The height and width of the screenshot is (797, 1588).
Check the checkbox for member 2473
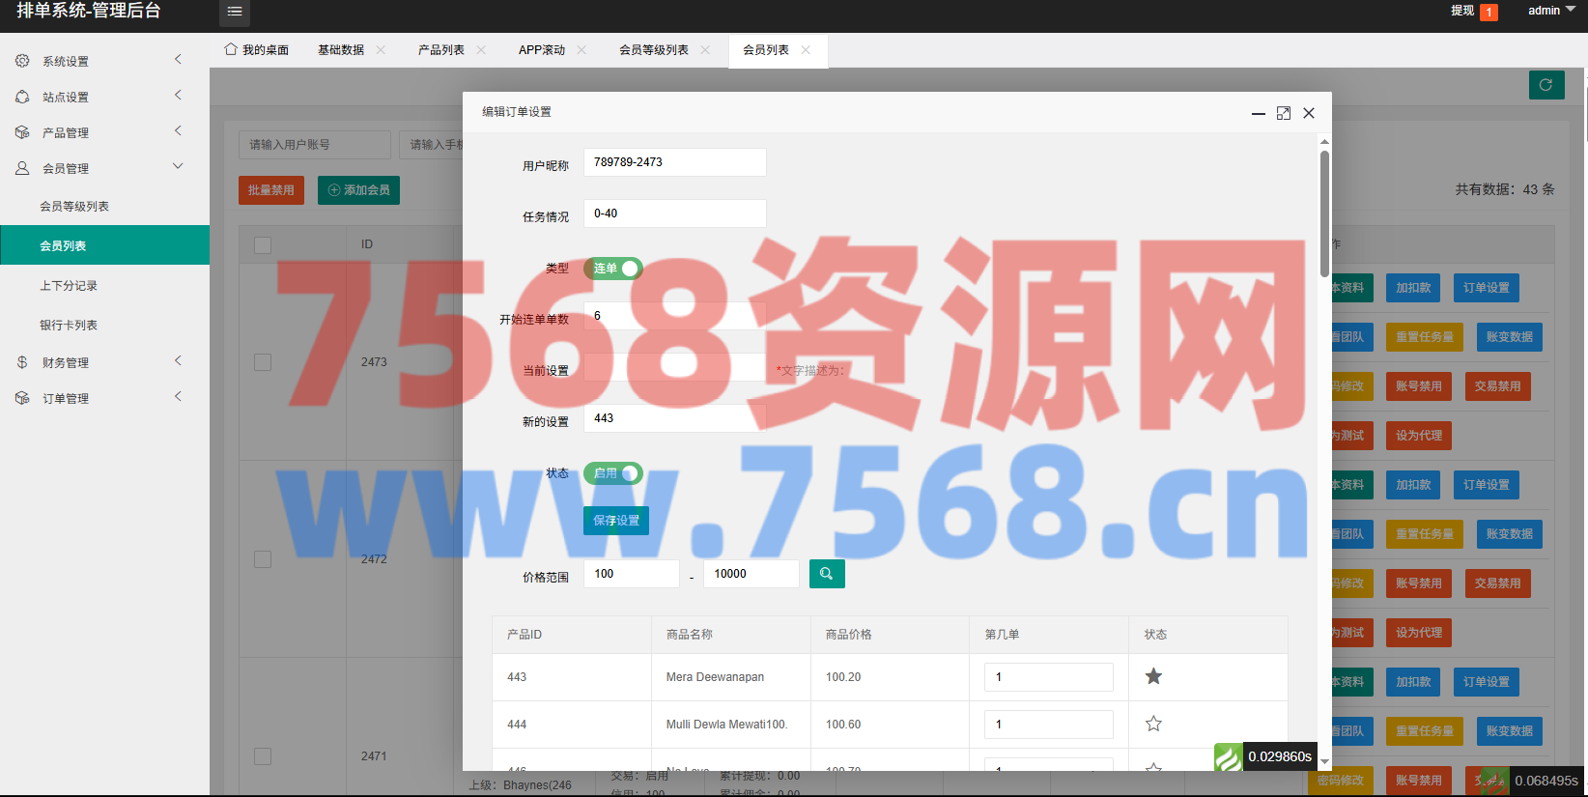[263, 362]
